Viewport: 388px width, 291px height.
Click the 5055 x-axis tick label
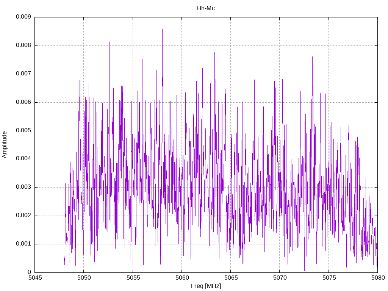(133, 278)
